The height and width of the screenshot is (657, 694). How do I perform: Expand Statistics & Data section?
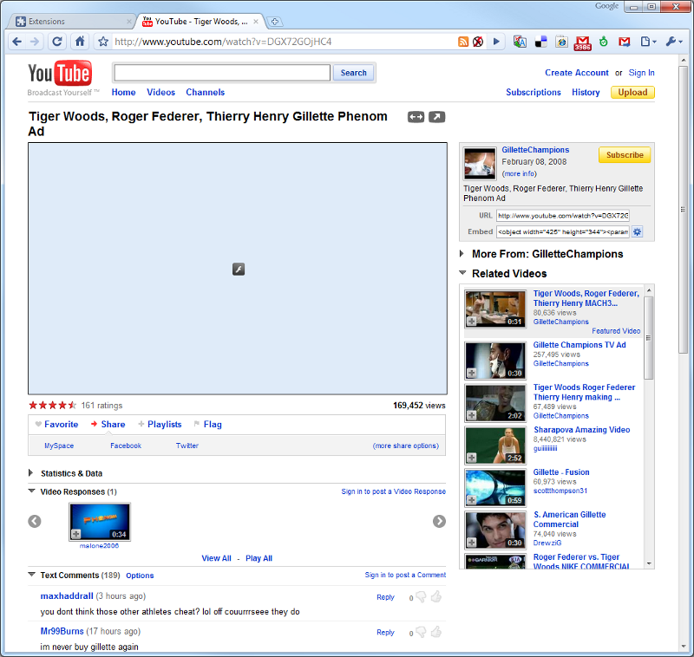click(x=30, y=472)
